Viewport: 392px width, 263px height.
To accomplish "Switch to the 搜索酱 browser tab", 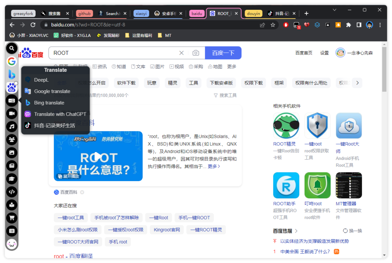I will 54,13.
